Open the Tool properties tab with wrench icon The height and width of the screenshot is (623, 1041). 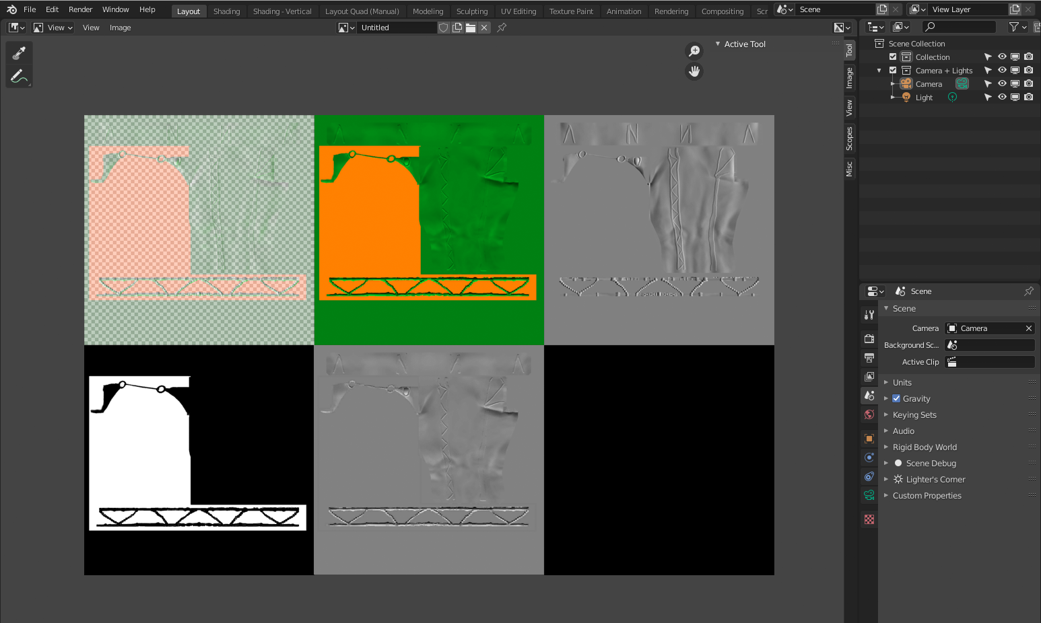pos(869,315)
